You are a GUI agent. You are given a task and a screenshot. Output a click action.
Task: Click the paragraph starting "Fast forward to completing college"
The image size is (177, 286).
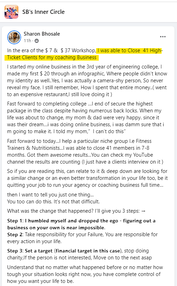point(86,118)
